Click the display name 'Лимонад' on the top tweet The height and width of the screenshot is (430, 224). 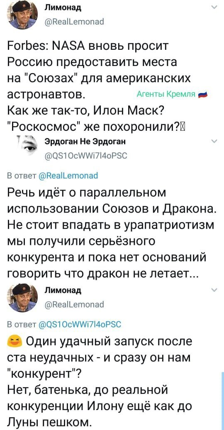(x=63, y=7)
